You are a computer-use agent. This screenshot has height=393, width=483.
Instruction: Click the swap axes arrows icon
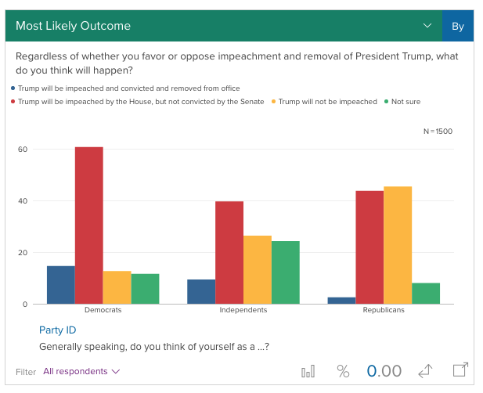coord(425,371)
